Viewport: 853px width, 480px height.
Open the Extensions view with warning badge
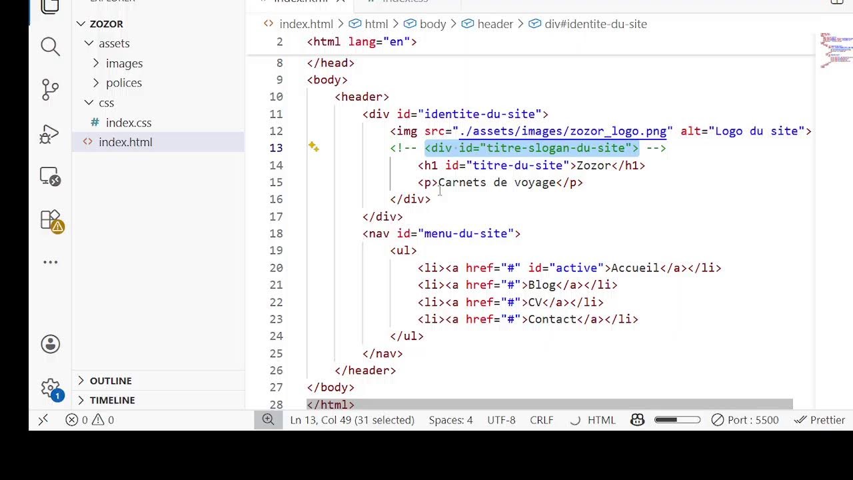(51, 221)
